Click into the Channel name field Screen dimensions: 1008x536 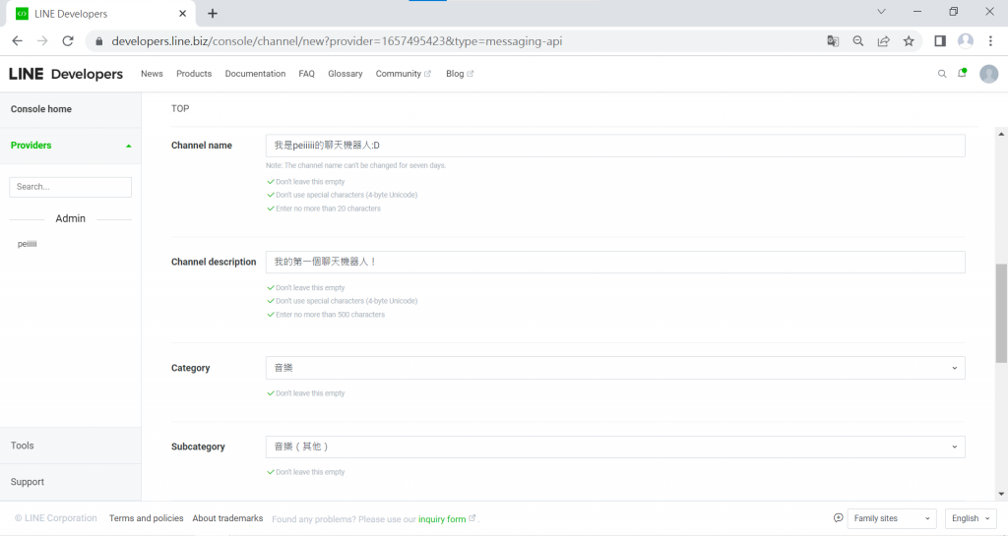tap(615, 146)
